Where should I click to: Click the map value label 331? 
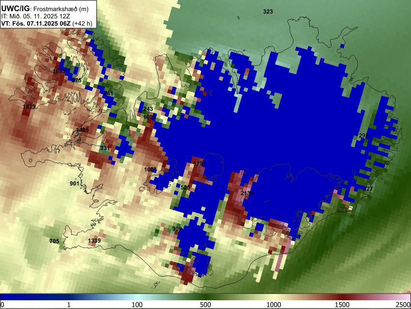click(105, 148)
